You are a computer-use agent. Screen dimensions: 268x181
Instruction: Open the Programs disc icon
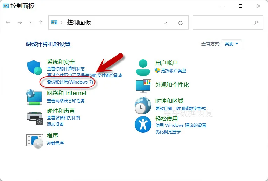[35, 141]
